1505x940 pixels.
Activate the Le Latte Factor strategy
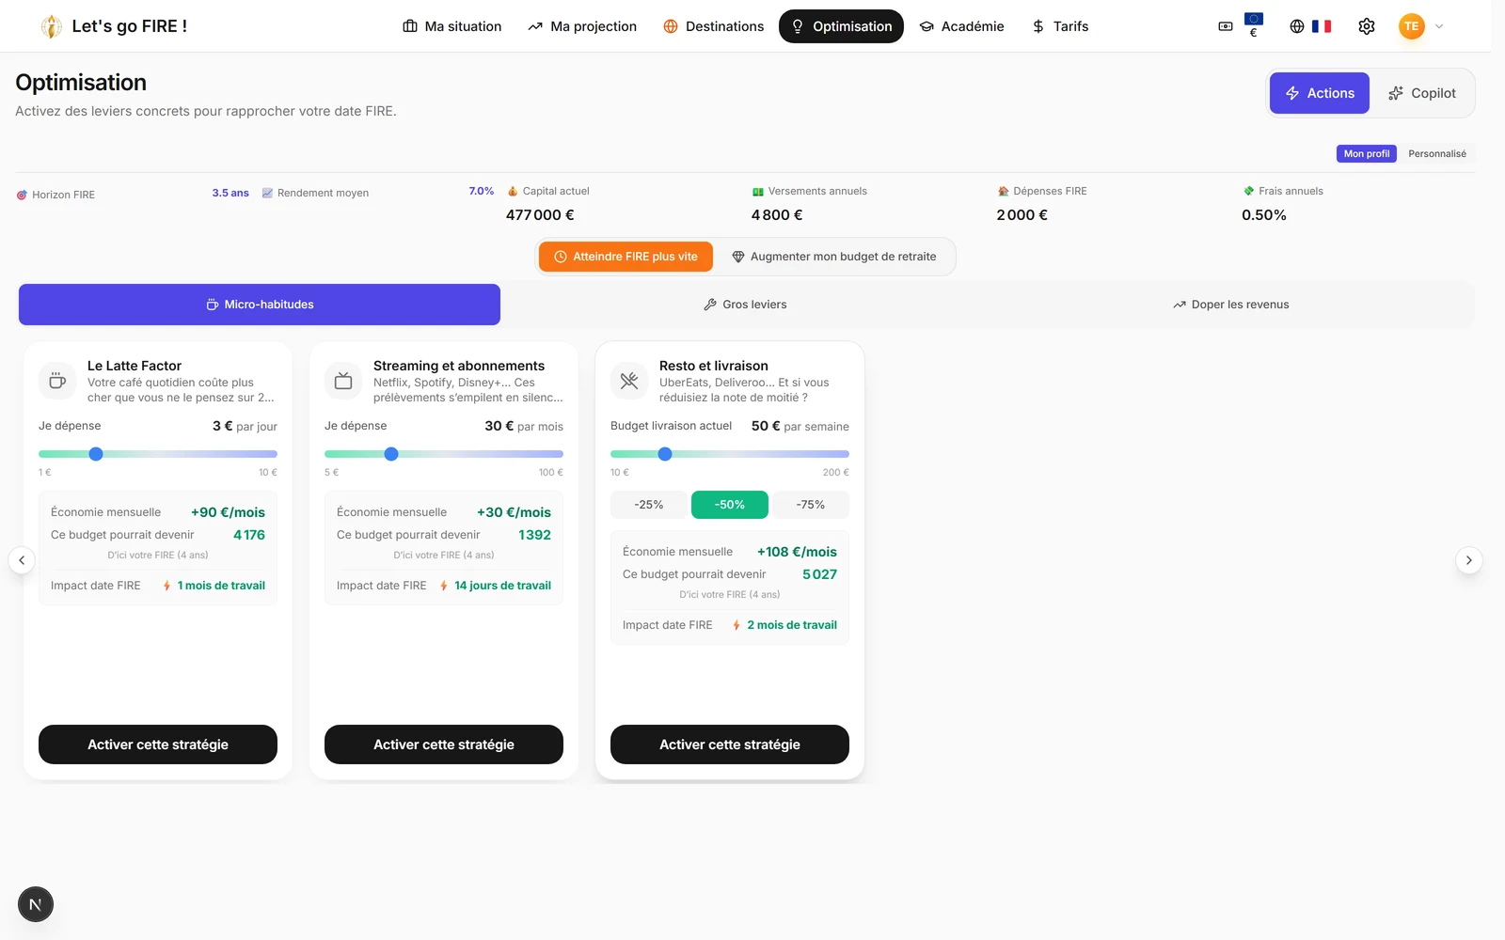coord(158,744)
